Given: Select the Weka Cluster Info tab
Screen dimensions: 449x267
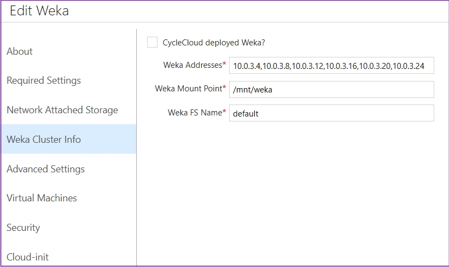Looking at the screenshot, I should [44, 140].
